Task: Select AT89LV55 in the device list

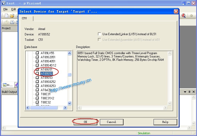Action: [x=47, y=53]
